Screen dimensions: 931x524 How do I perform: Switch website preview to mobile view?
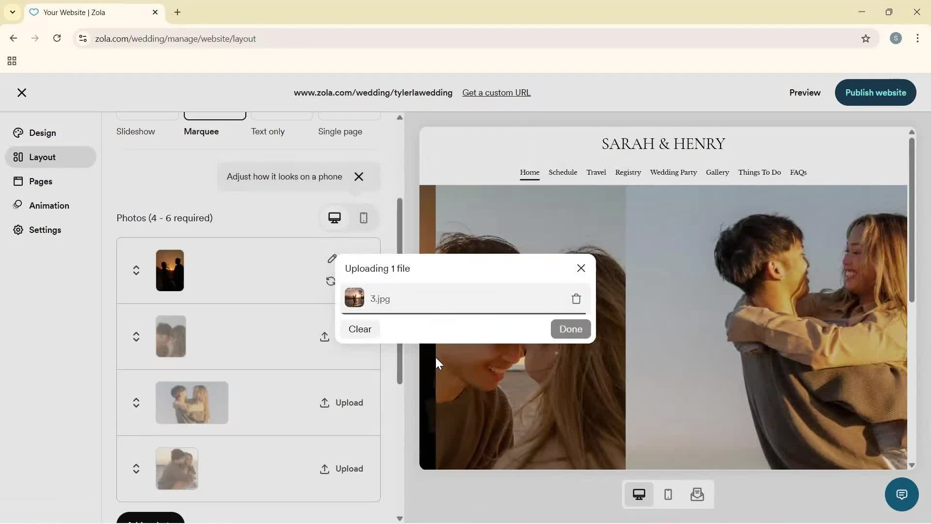click(668, 494)
